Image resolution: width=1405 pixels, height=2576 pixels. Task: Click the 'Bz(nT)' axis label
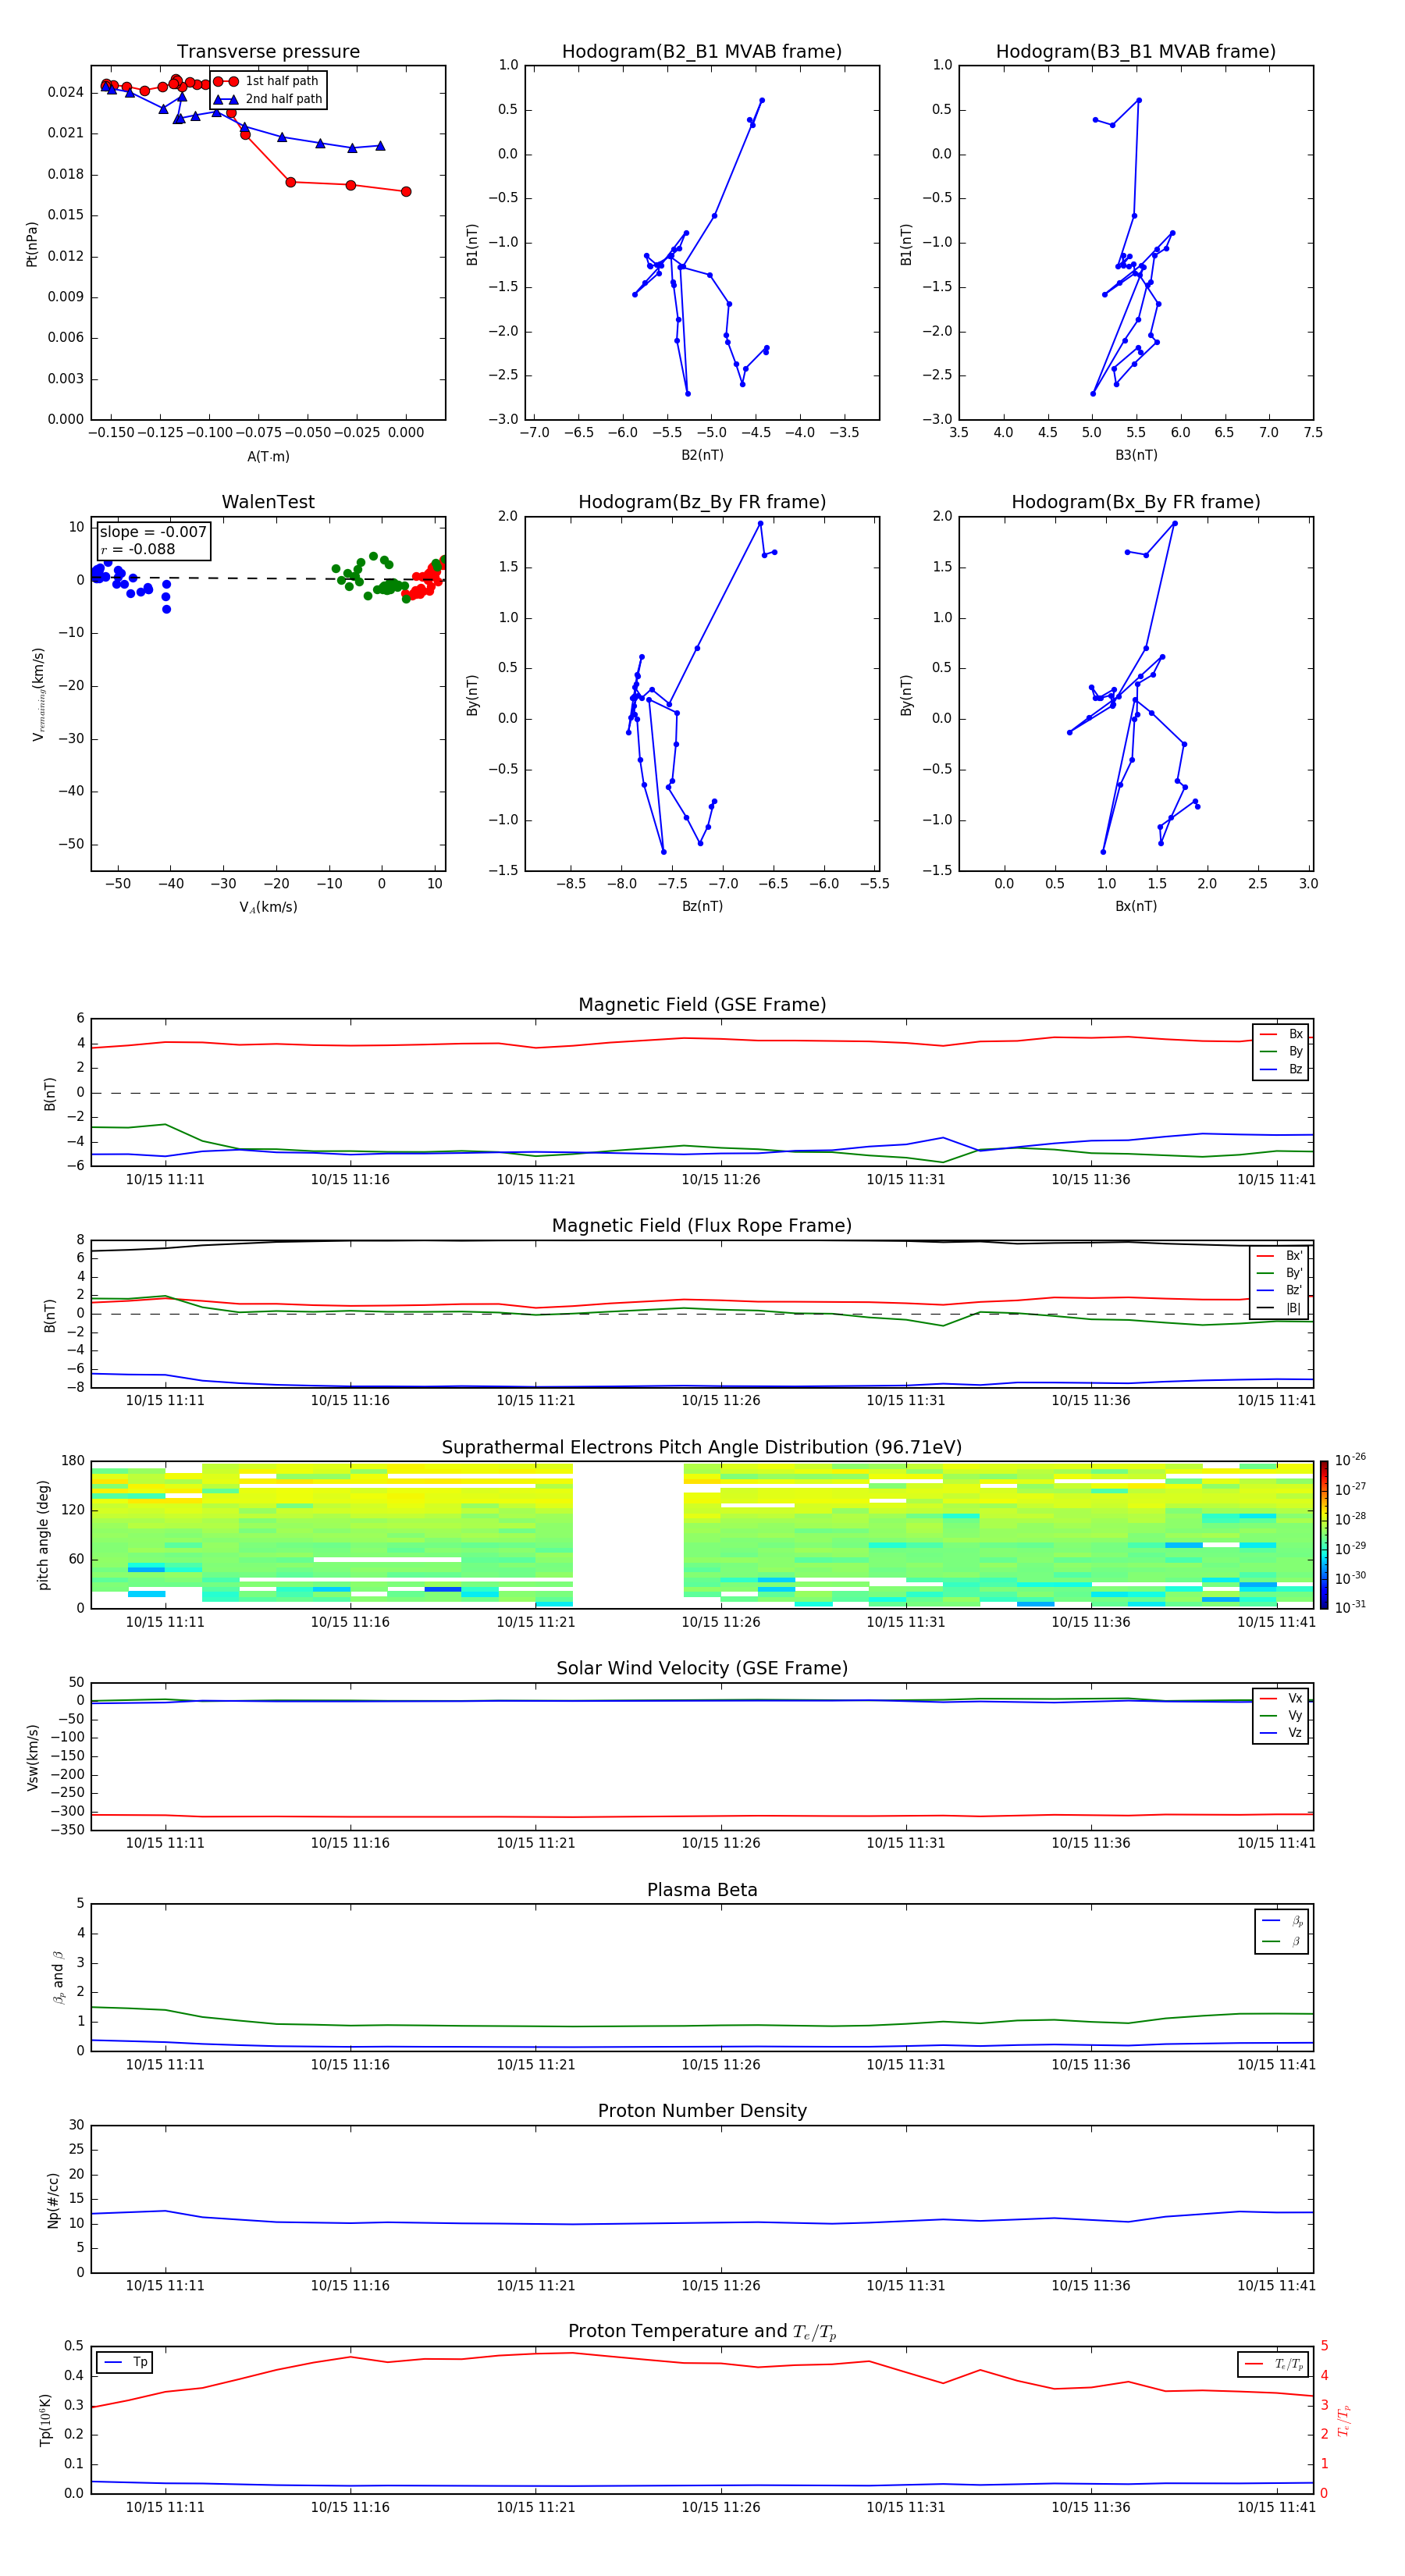(x=702, y=906)
